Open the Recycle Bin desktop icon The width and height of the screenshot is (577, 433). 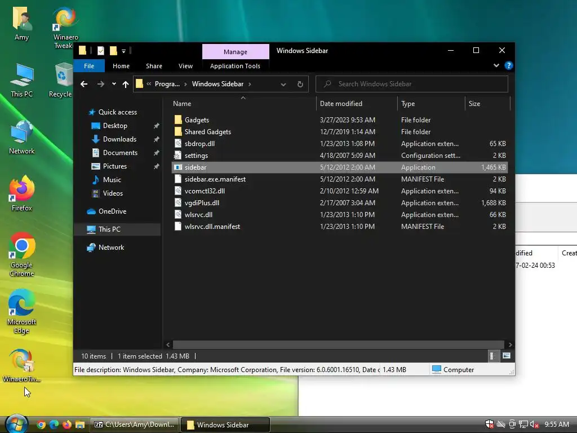[61, 80]
